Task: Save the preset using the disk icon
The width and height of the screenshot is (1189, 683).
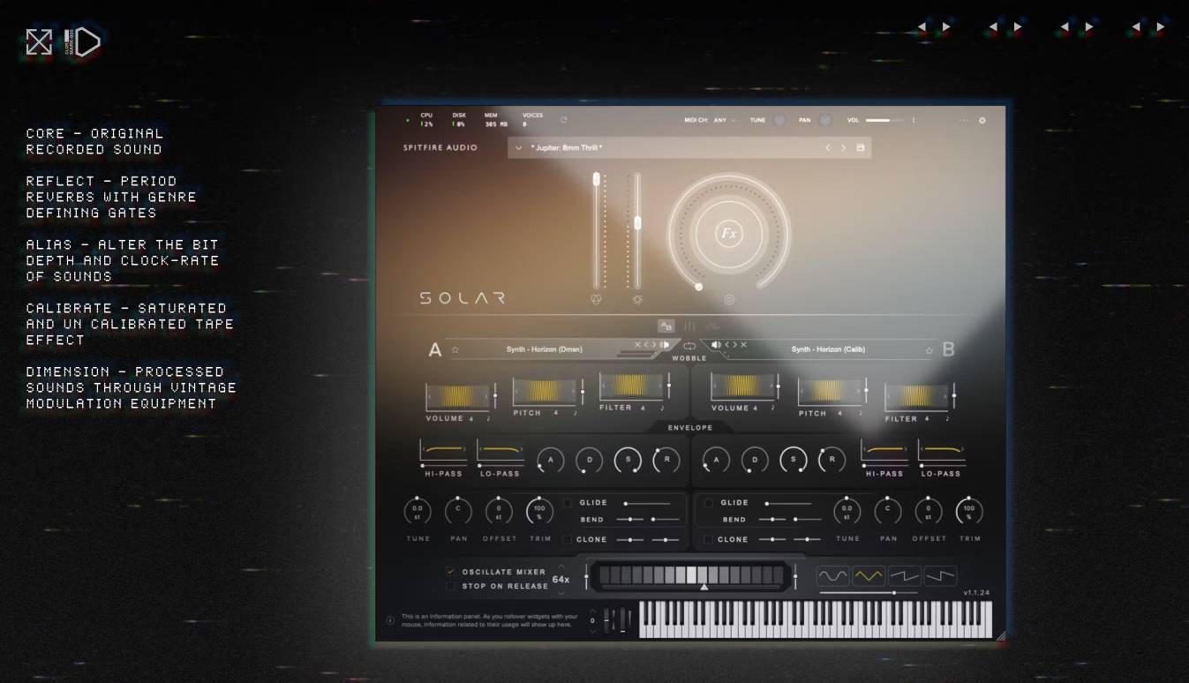Action: pyautogui.click(x=861, y=147)
